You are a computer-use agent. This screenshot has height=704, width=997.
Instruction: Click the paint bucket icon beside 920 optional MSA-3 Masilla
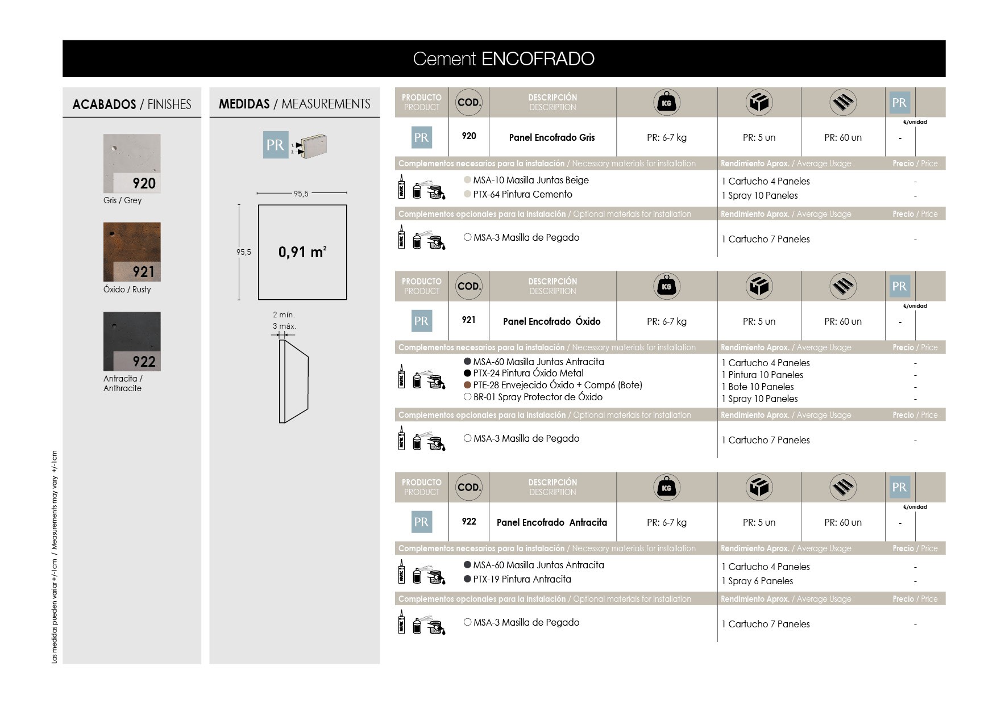[436, 241]
